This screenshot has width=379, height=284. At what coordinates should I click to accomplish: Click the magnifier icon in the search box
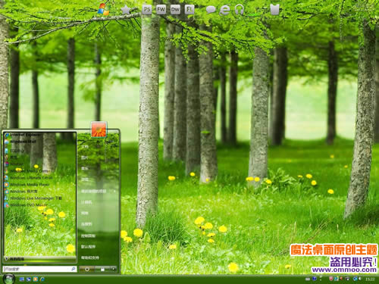click(73, 269)
